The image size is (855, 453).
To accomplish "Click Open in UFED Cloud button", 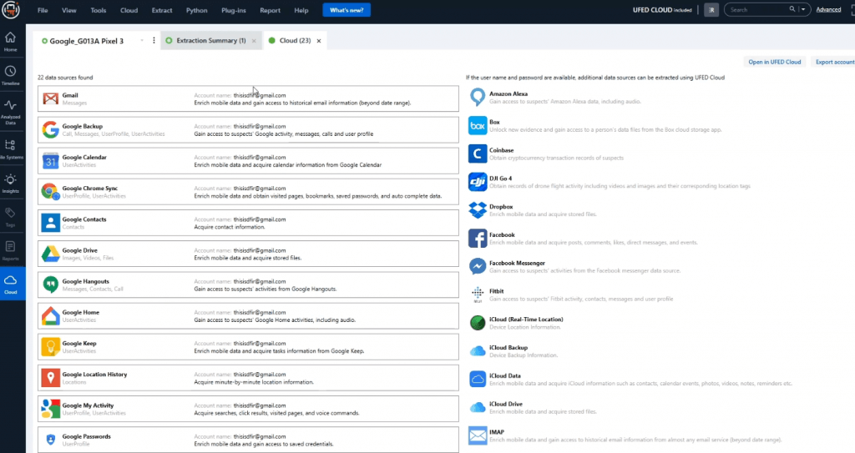I will point(774,62).
